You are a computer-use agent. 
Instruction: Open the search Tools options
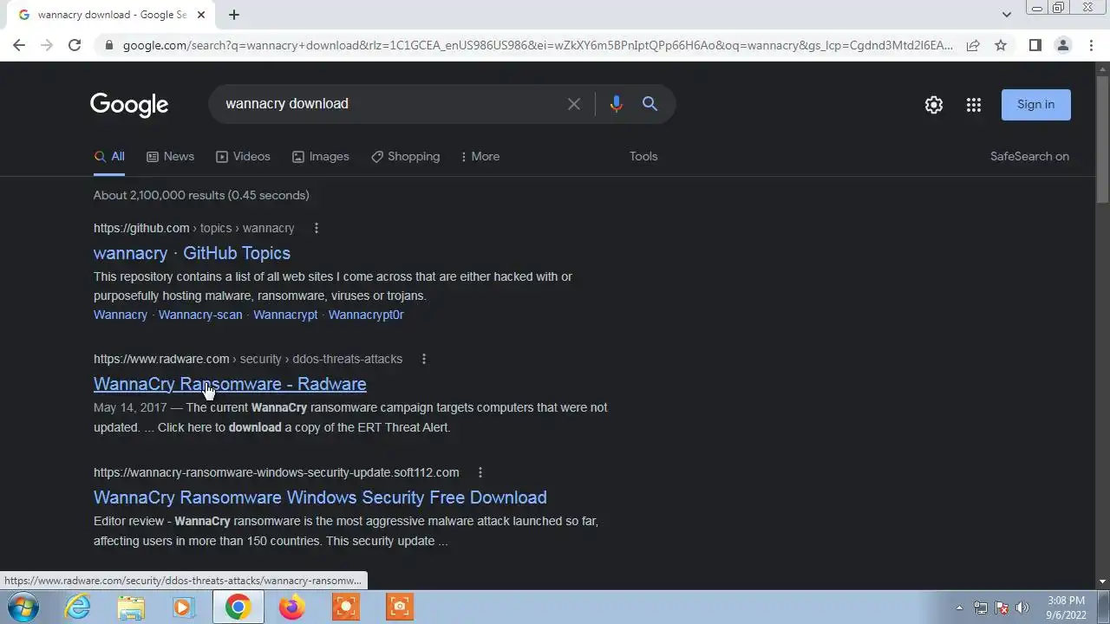pyautogui.click(x=643, y=157)
